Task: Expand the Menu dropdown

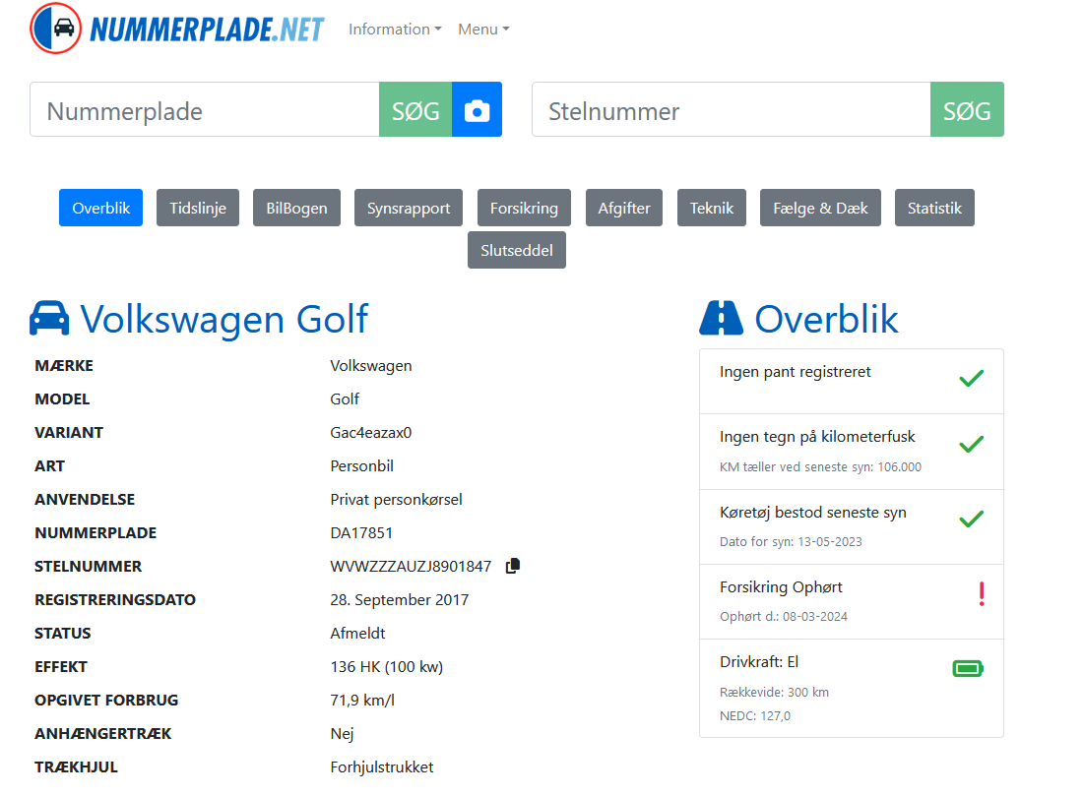Action: [x=483, y=29]
